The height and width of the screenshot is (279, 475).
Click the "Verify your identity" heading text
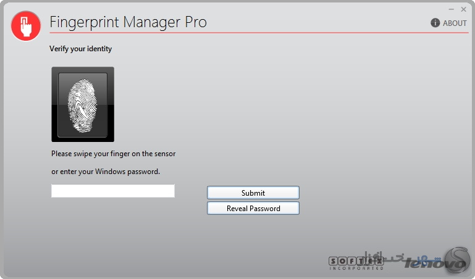pos(80,49)
